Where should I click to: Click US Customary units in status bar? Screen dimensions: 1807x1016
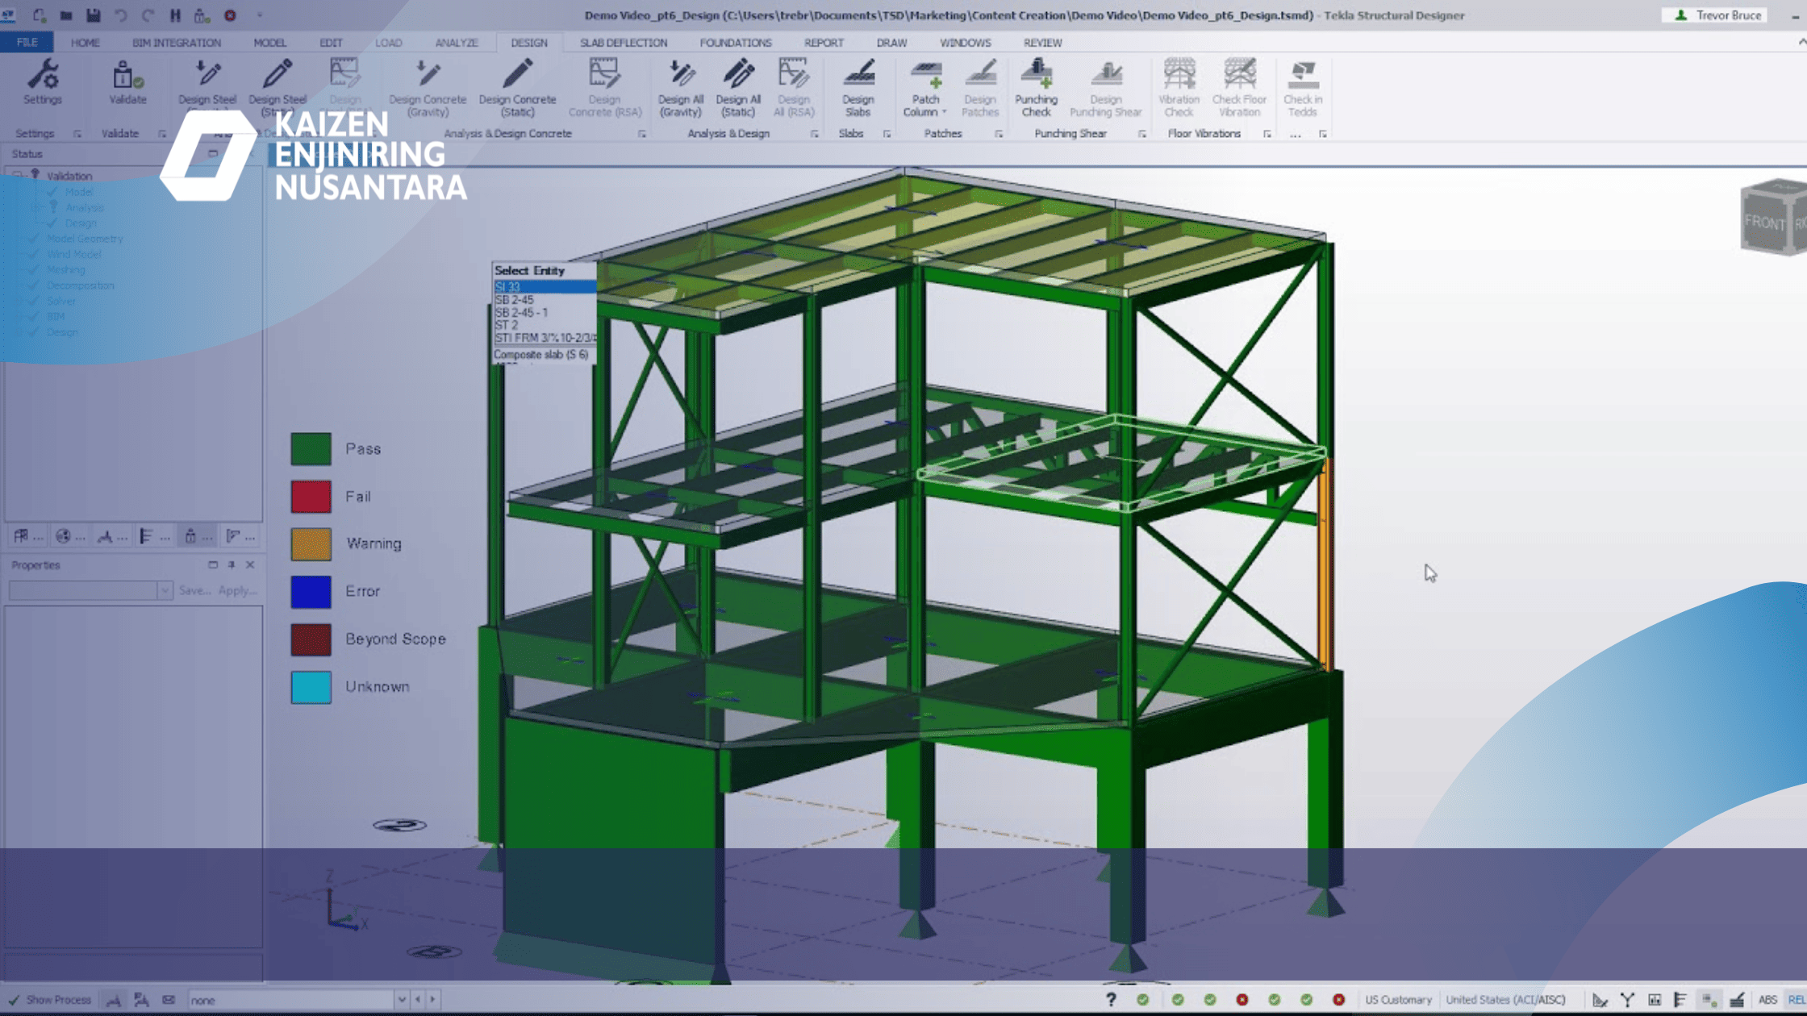coord(1397,1000)
